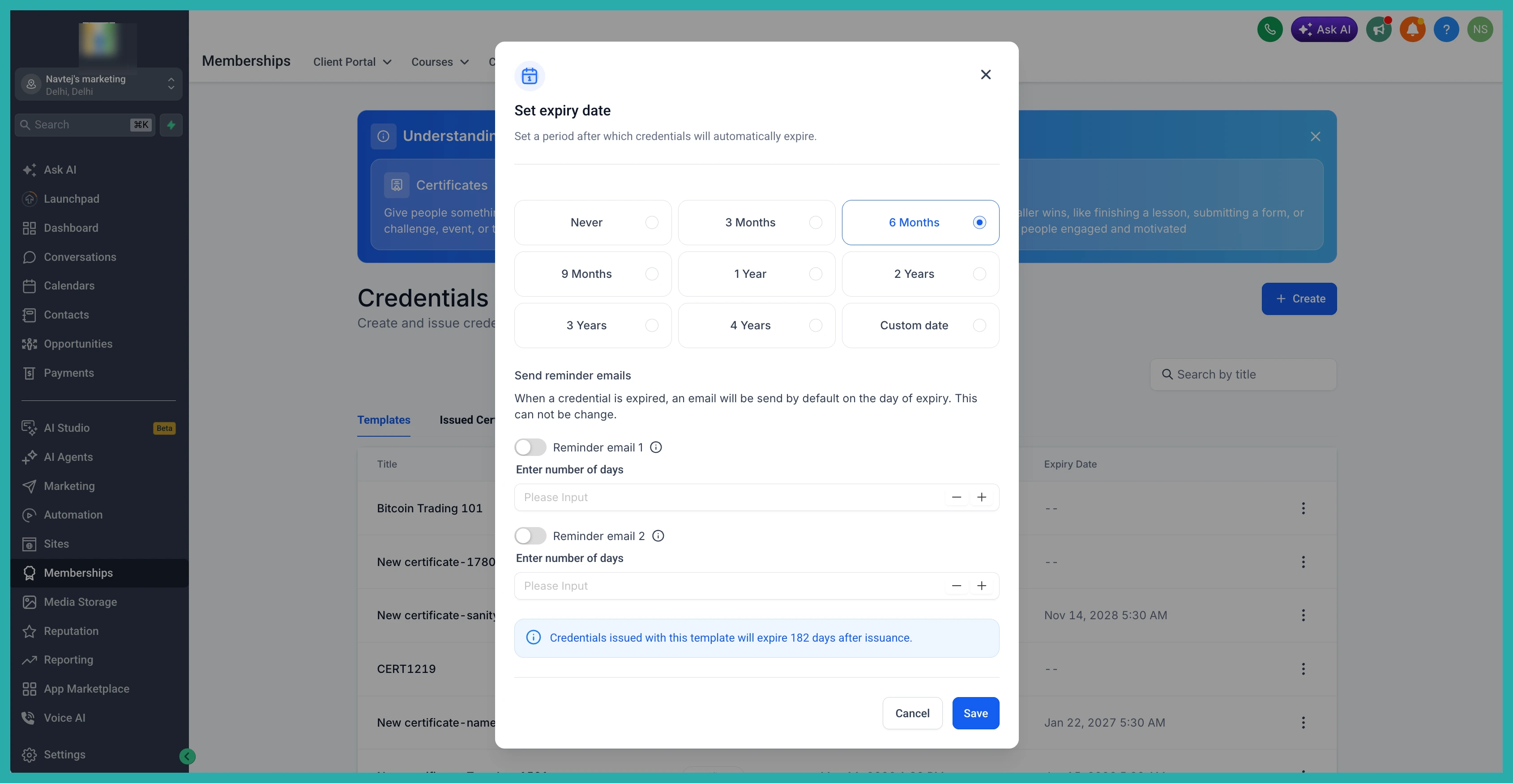
Task: Select the Never expiry option
Action: (593, 222)
